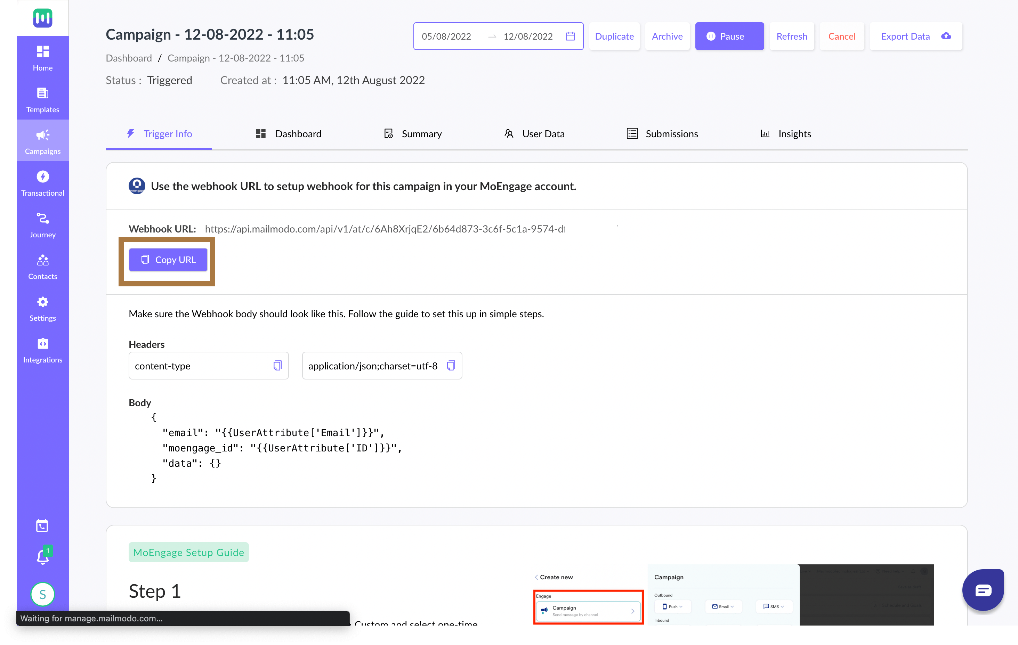Image resolution: width=1018 pixels, height=645 pixels.
Task: Open Journey section in sidebar
Action: tap(43, 225)
